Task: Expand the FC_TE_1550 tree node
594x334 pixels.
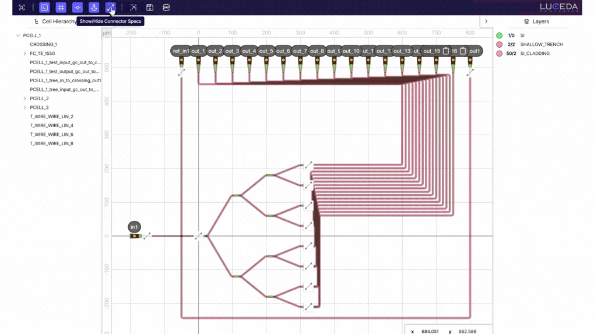Action: pos(25,54)
